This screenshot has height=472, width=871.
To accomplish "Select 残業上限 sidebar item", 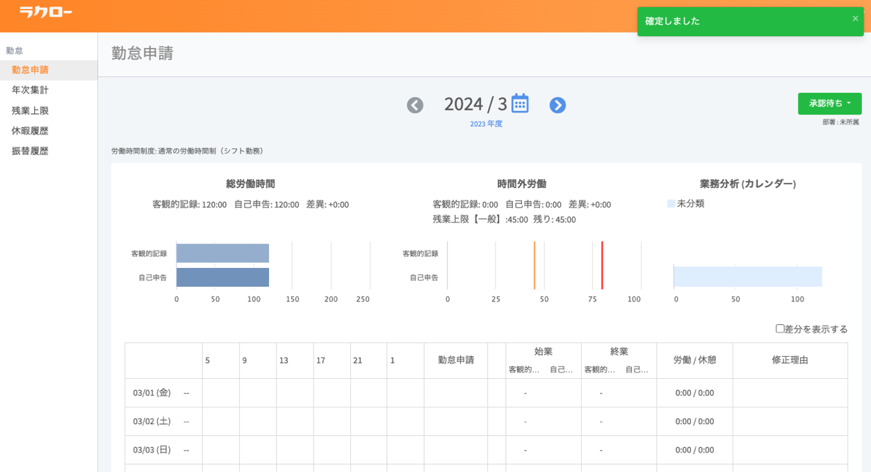I will click(x=30, y=110).
